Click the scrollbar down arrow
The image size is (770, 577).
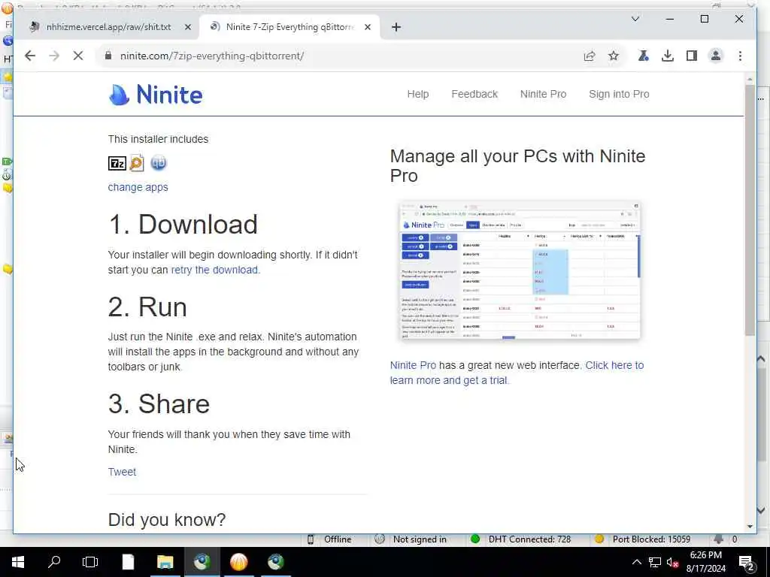tap(750, 527)
